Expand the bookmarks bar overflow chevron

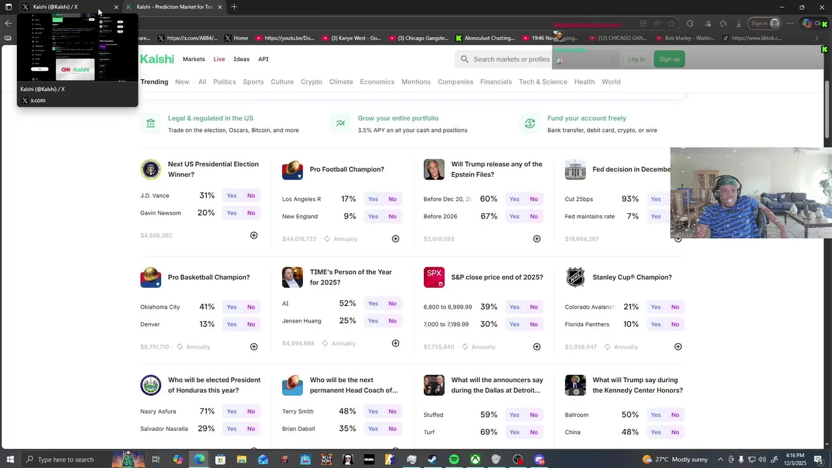(x=817, y=38)
